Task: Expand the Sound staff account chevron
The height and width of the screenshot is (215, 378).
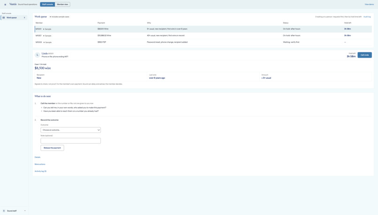Action: pyautogui.click(x=25, y=211)
